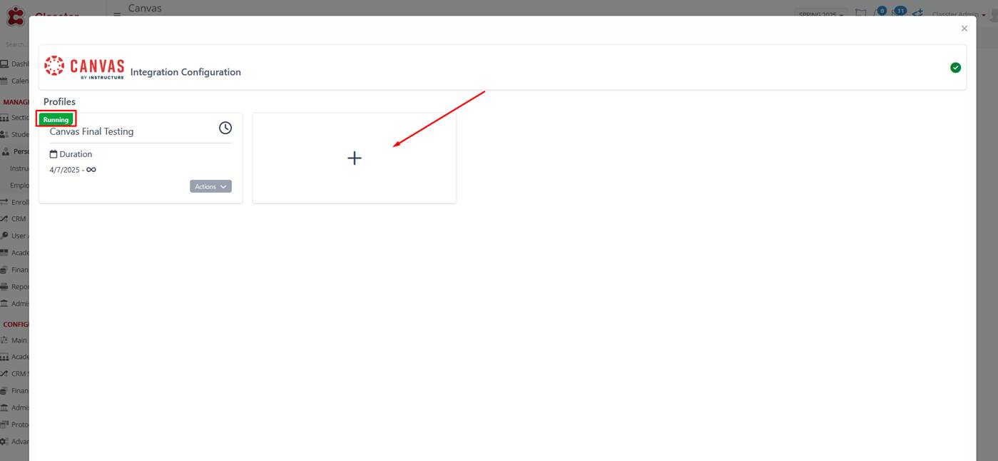Open the SPRING 2025 period dropdown
The image size is (998, 461).
pos(821,14)
